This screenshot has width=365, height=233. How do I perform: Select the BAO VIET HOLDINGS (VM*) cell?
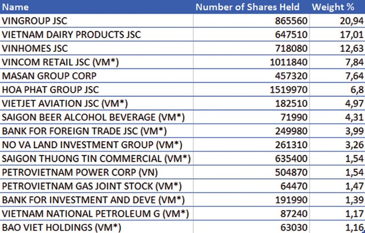pyautogui.click(x=64, y=227)
